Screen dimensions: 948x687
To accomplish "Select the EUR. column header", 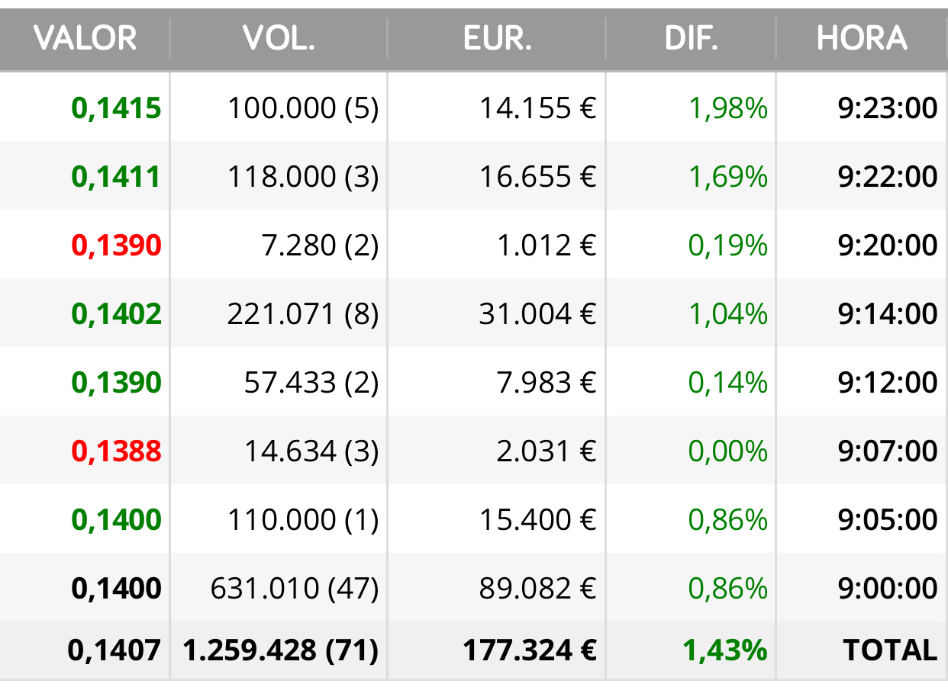I will pyautogui.click(x=497, y=37).
